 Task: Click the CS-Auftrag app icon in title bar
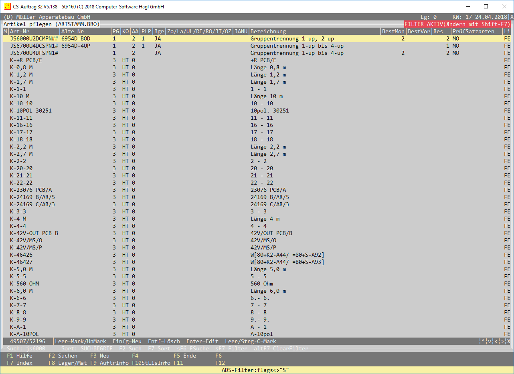click(7, 6)
